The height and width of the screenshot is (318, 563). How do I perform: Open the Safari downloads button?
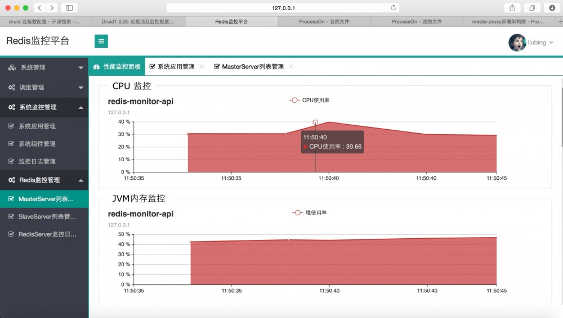(x=552, y=8)
